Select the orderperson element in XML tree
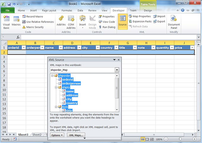Screen dimensions: 202x143 pyautogui.click(x=71, y=83)
